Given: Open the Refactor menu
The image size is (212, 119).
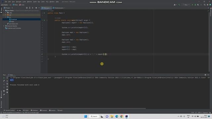Looking at the screenshot, I should [x=29, y=2].
